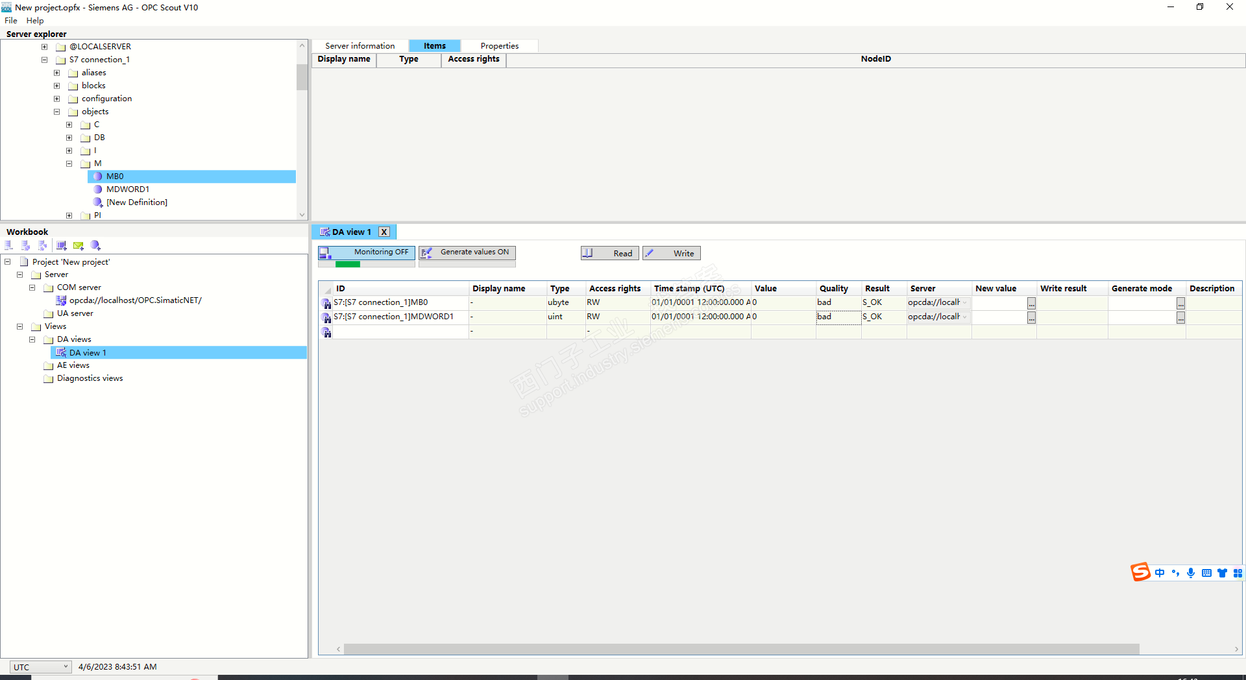Add a new DA view from Workbook toolbar
This screenshot has height=680, width=1246.
point(62,245)
